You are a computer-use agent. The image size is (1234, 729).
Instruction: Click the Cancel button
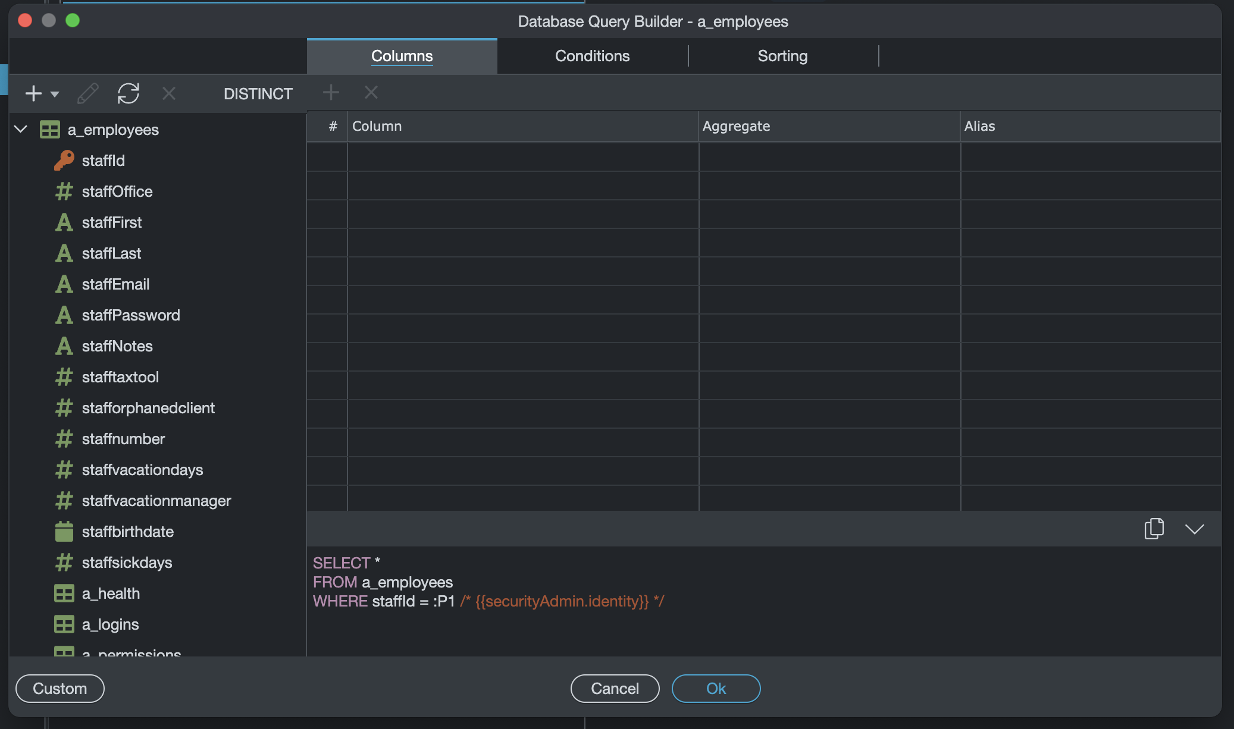point(615,688)
